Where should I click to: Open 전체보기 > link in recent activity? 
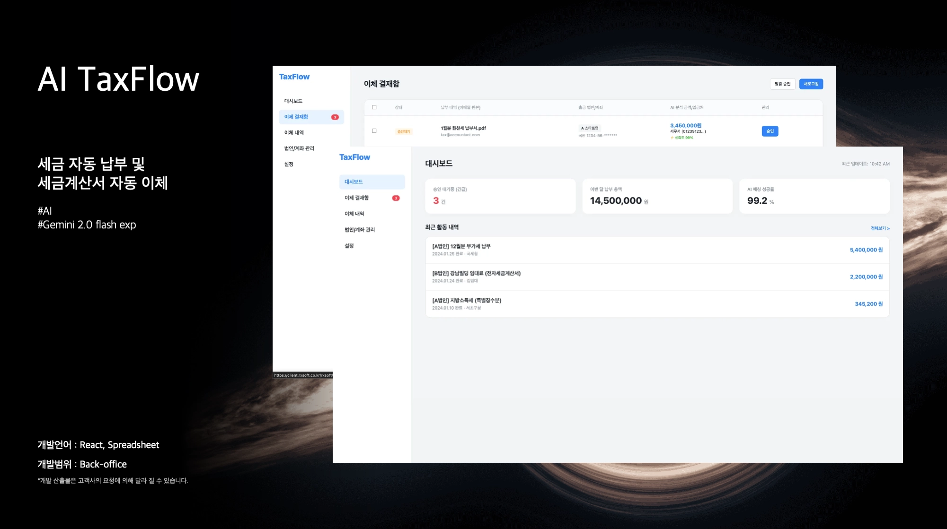pos(880,228)
